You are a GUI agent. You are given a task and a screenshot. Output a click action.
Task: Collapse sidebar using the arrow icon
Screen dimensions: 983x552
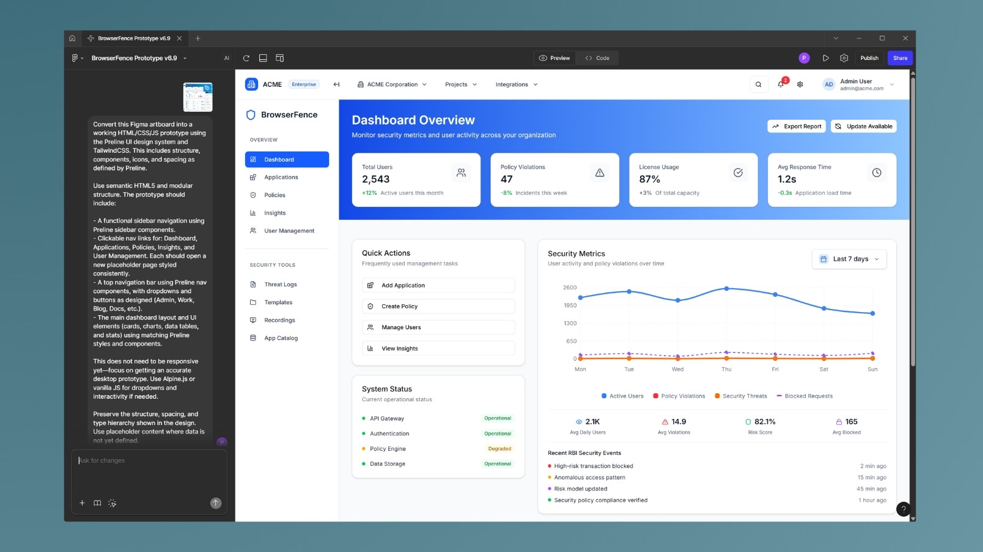pos(336,84)
